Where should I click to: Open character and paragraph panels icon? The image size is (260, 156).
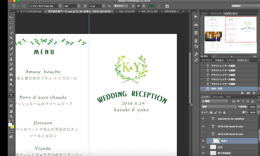coord(167,6)
